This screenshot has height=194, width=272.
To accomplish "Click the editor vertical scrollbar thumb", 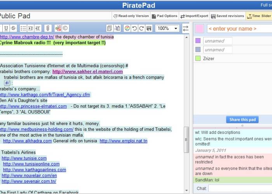I will click(x=186, y=140).
